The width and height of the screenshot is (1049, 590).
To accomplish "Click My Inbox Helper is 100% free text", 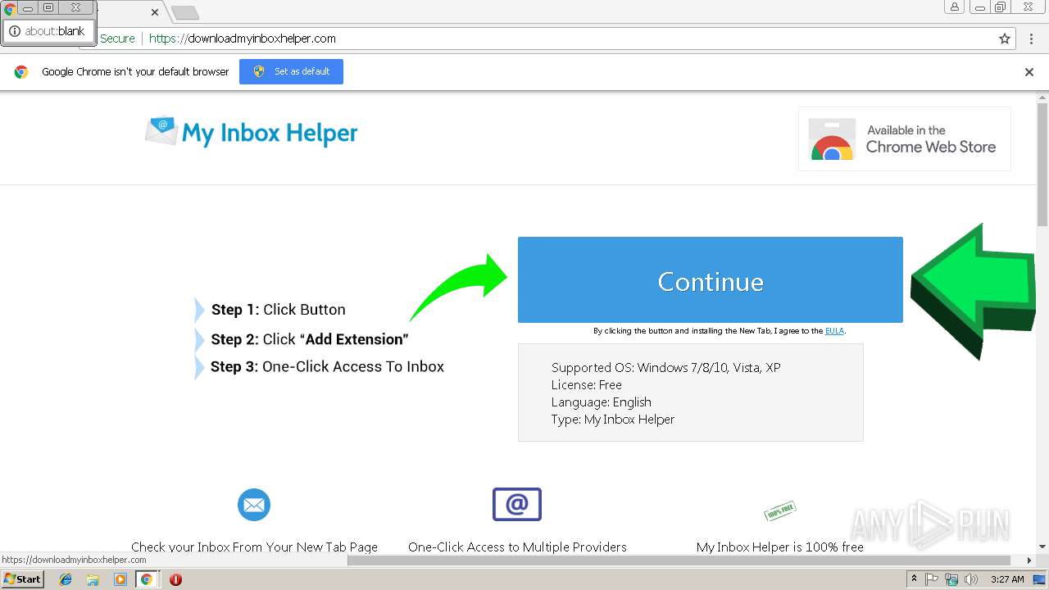I will pos(779,547).
